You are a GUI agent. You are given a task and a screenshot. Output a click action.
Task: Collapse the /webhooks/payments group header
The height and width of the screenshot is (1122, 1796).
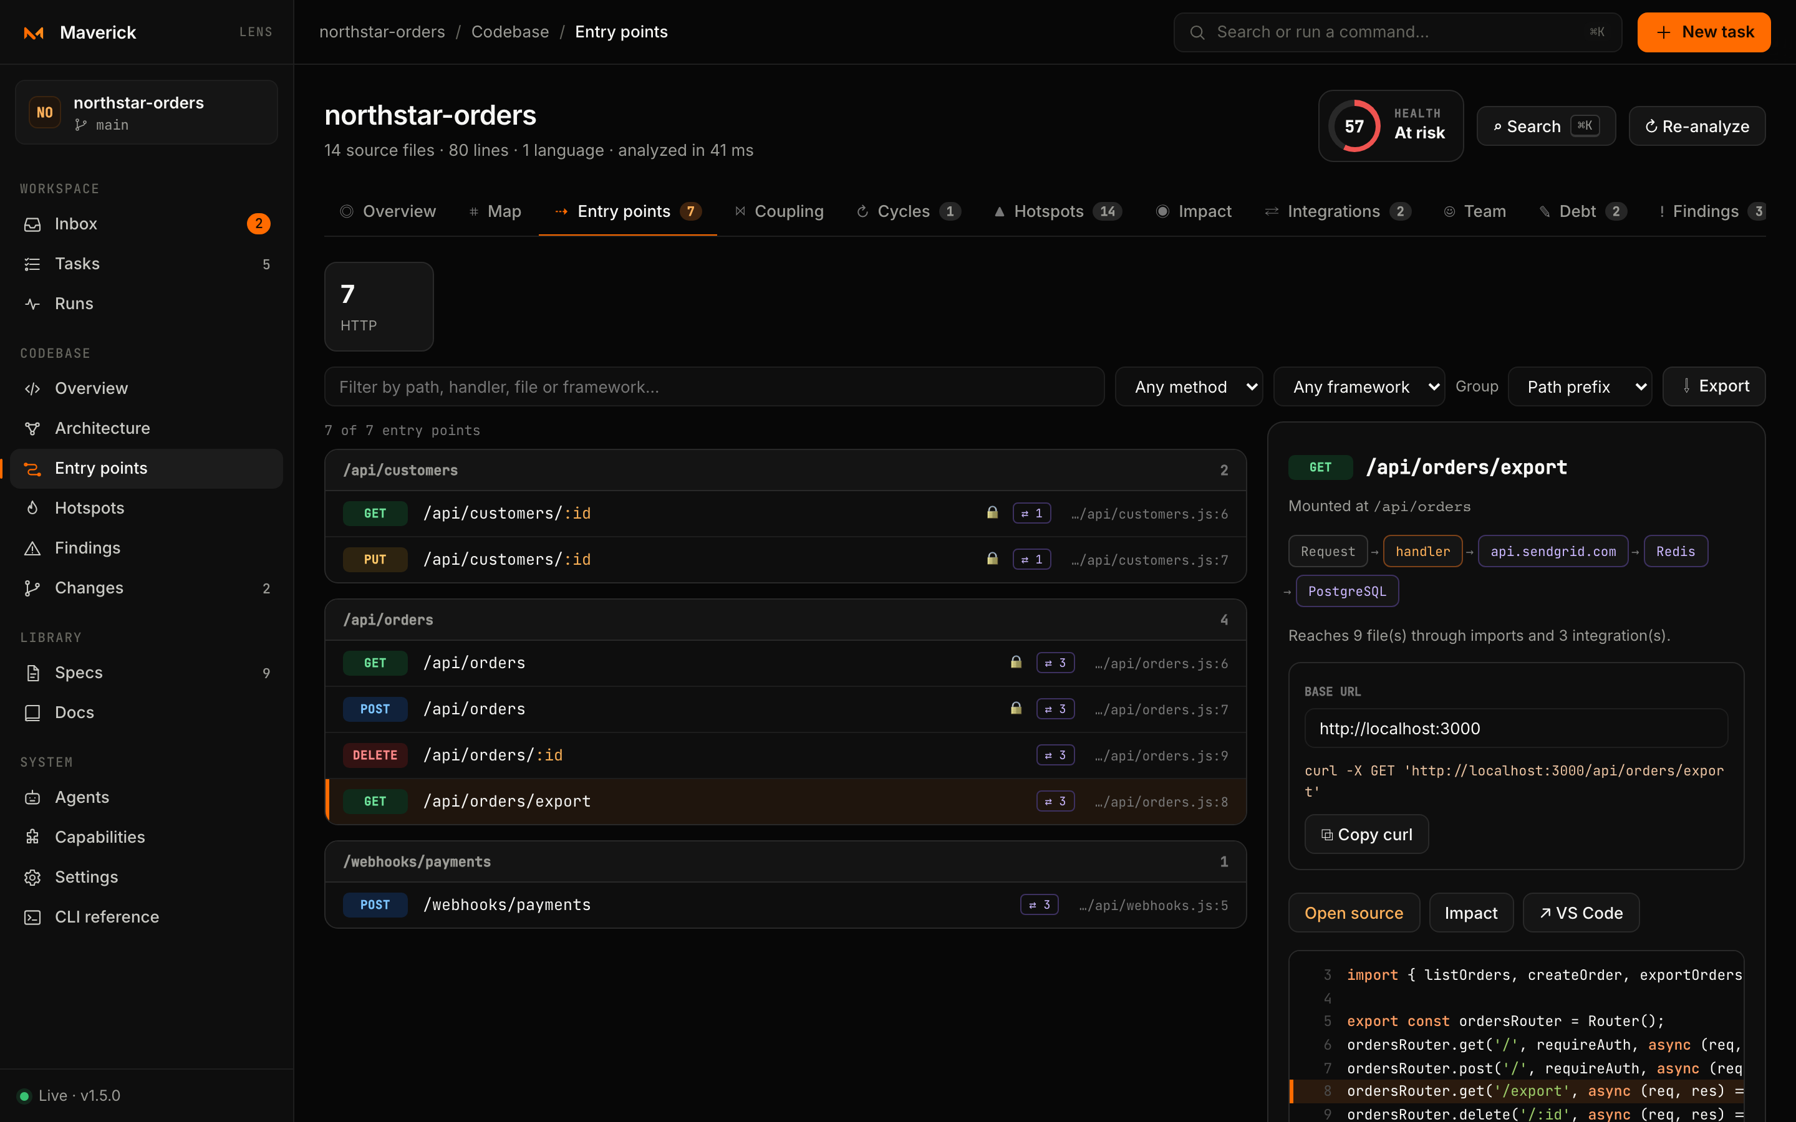pyautogui.click(x=785, y=862)
